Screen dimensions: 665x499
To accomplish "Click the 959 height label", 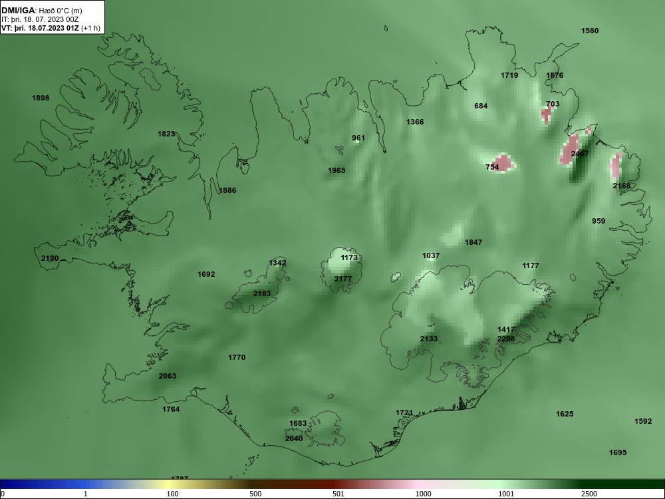I will pyautogui.click(x=598, y=221).
